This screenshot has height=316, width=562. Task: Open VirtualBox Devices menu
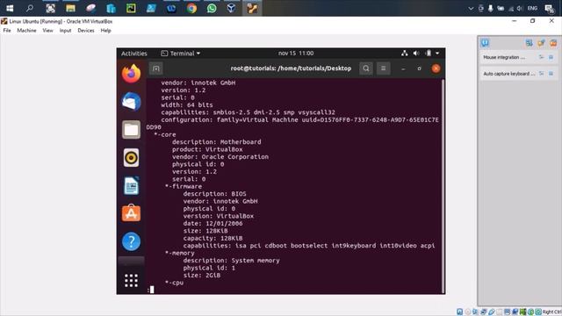(86, 31)
